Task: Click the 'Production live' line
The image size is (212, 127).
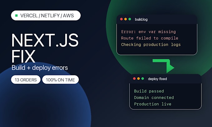Action: [153, 104]
